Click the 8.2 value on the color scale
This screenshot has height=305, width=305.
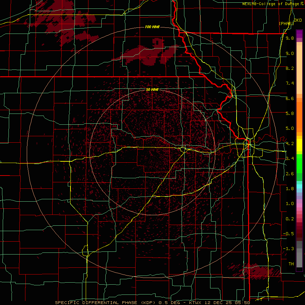click(290, 68)
